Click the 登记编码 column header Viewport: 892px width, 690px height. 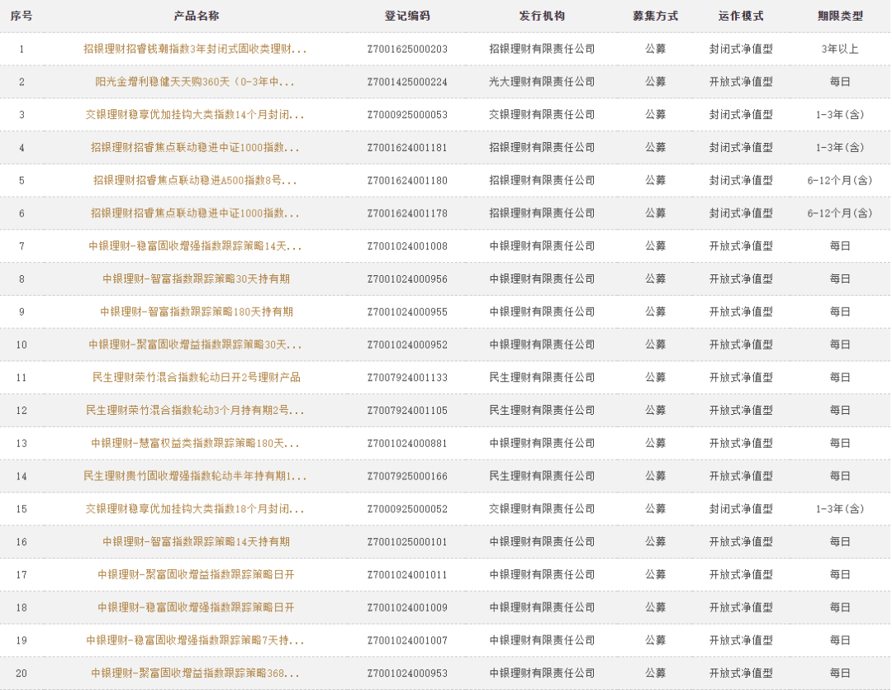coord(407,17)
